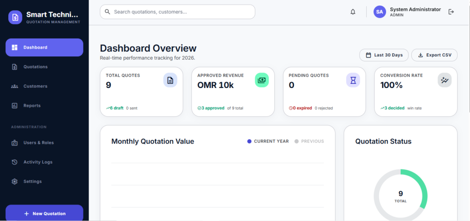Screen dimensions: 470x221
Task: Click the Quotations file icon in sidebar
Action: 14,67
